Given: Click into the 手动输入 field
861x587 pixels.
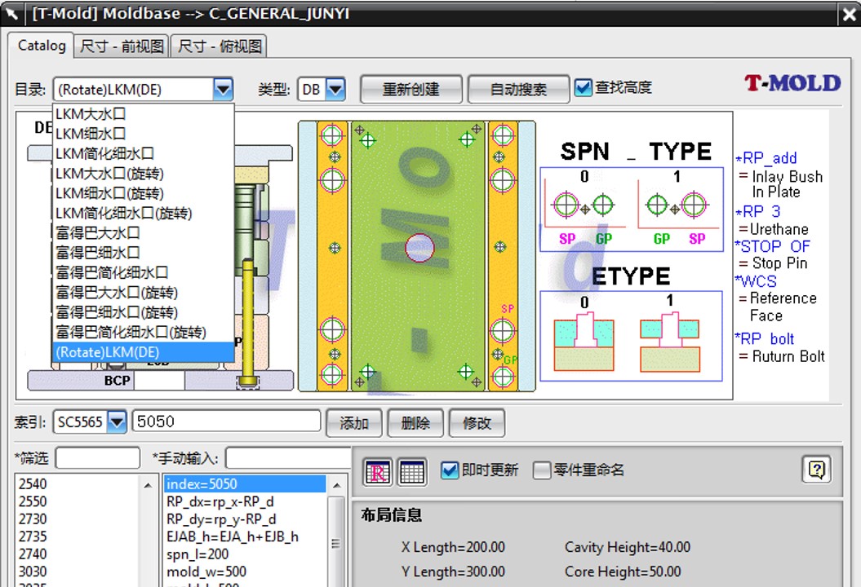Looking at the screenshot, I should [288, 457].
